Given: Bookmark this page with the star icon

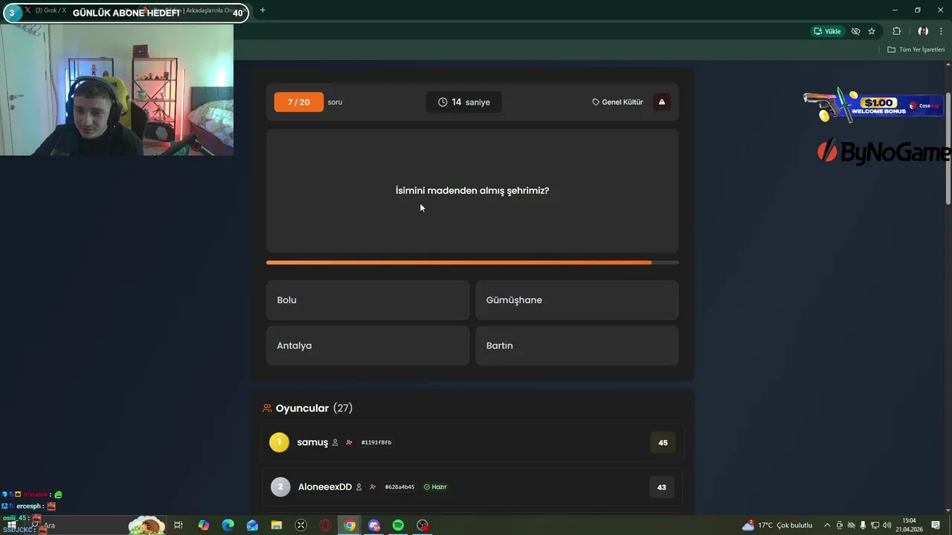Looking at the screenshot, I should (x=872, y=31).
